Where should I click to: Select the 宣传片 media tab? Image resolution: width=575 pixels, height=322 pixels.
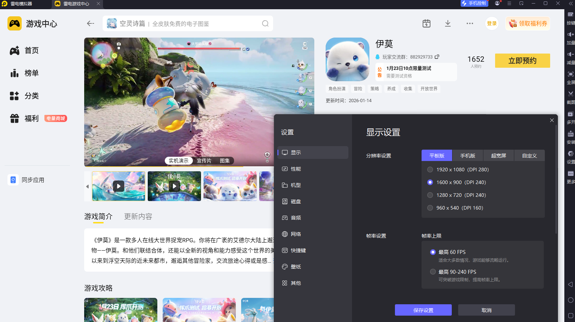point(204,161)
